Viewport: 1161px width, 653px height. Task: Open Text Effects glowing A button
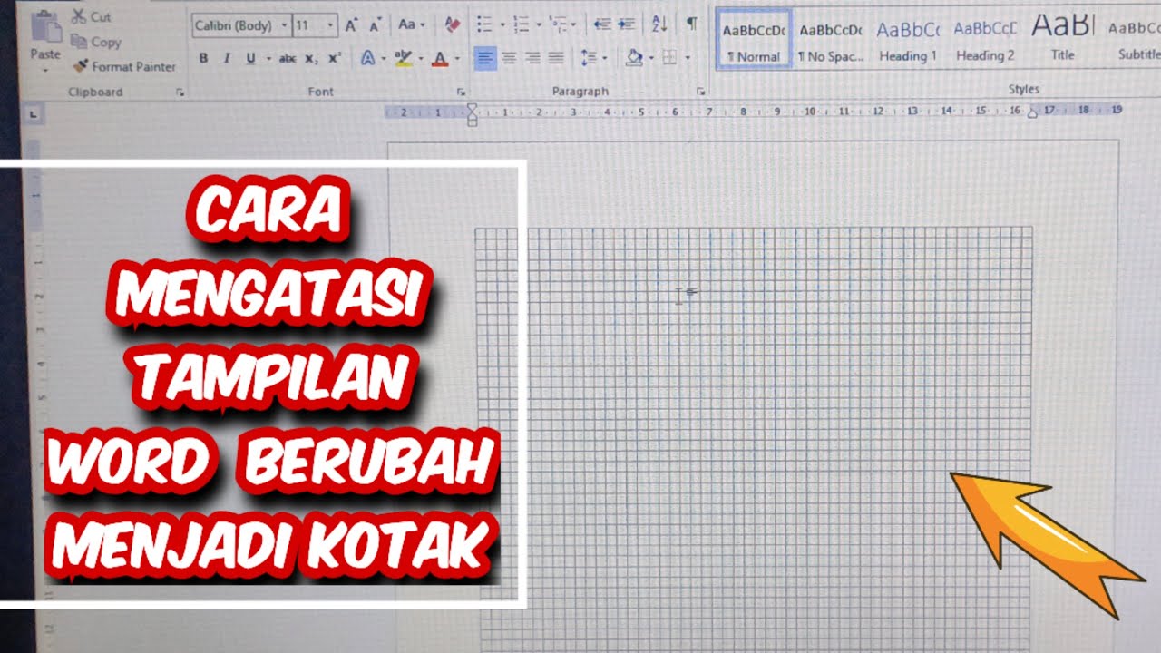click(367, 58)
